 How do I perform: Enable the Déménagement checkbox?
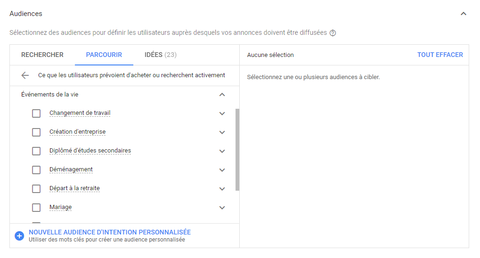[x=36, y=170]
